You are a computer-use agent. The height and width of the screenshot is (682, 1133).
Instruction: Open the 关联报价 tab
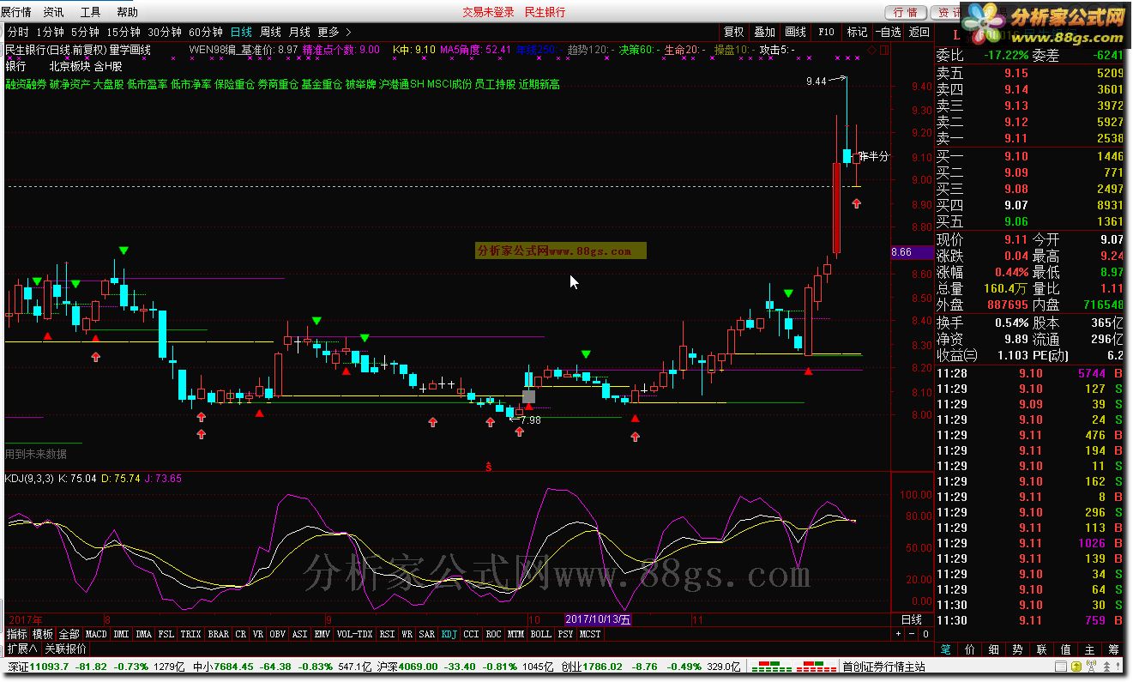[x=66, y=649]
